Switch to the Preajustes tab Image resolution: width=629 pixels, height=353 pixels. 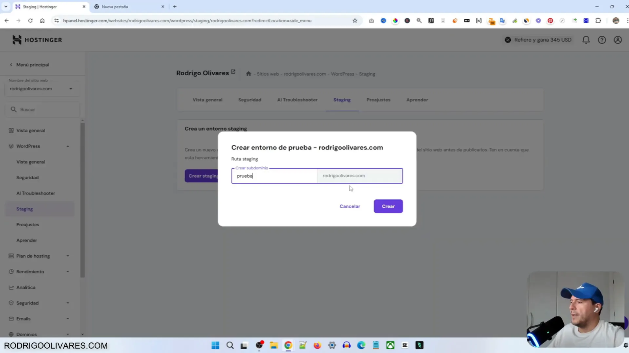click(378, 100)
